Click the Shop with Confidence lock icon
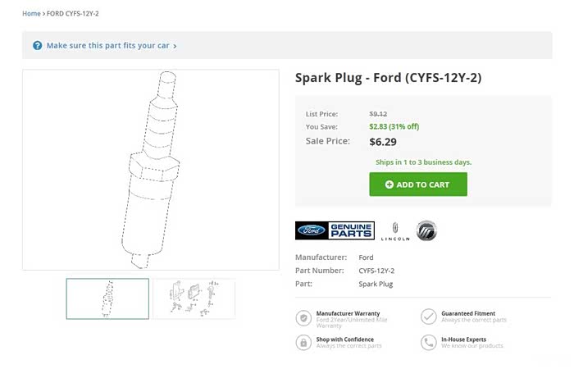 click(303, 342)
